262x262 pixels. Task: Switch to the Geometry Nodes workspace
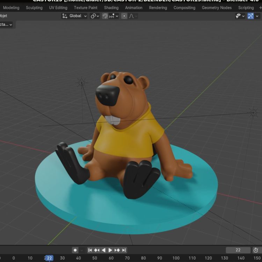click(x=217, y=8)
